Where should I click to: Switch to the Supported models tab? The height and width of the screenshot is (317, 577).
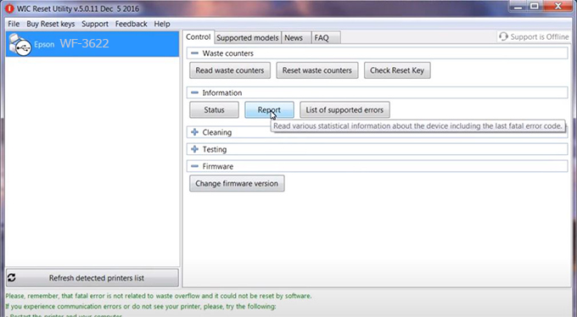247,38
